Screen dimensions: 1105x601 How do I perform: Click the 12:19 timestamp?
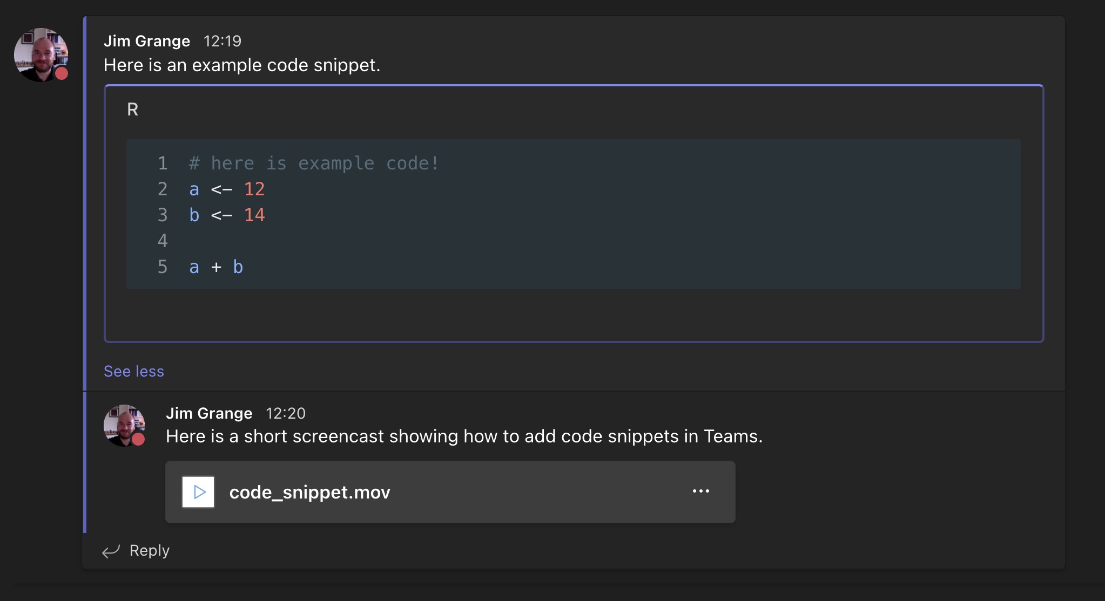(x=222, y=41)
